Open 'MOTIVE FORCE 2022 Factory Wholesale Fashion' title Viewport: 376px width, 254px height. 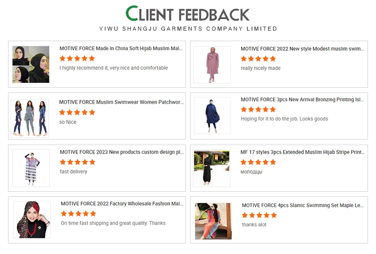[122, 204]
